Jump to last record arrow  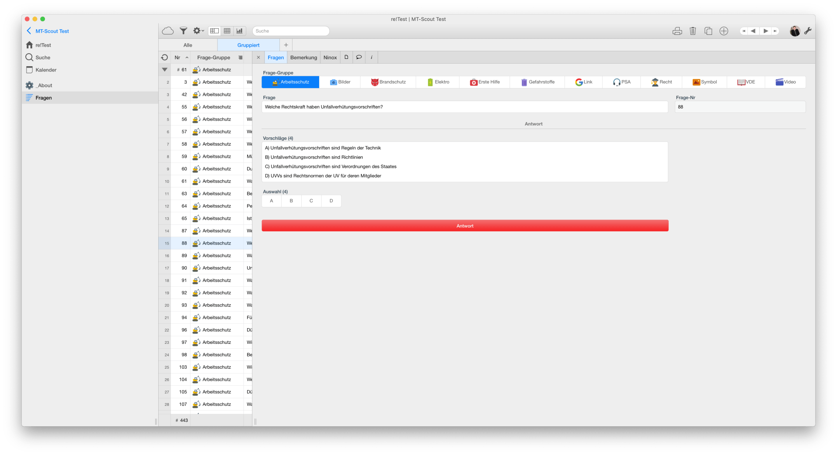coord(775,31)
